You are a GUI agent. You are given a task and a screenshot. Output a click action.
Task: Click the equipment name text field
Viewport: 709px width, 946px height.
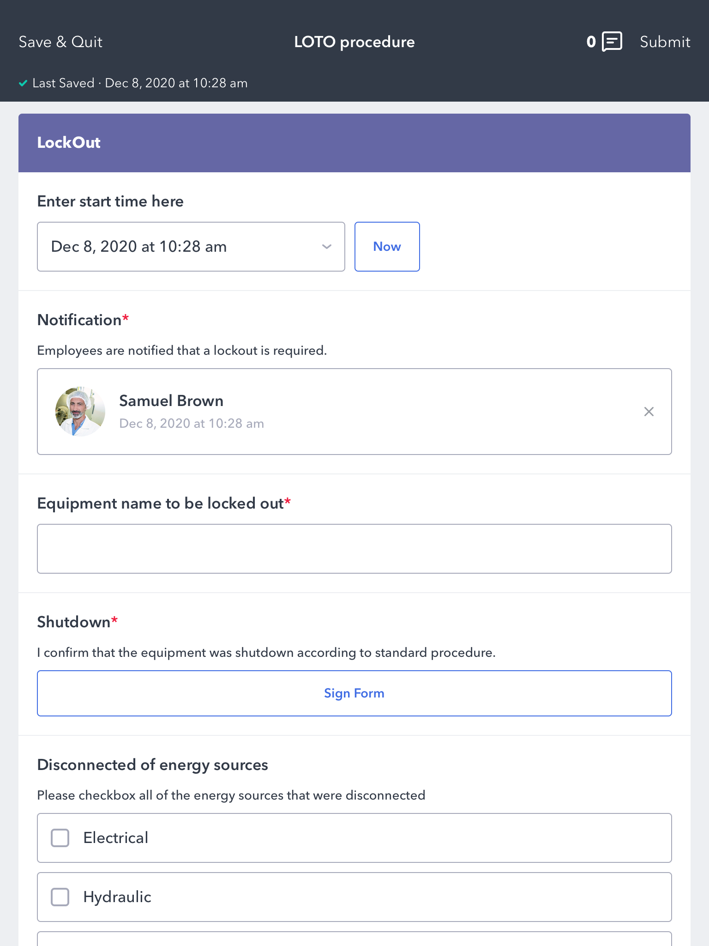[x=354, y=549]
